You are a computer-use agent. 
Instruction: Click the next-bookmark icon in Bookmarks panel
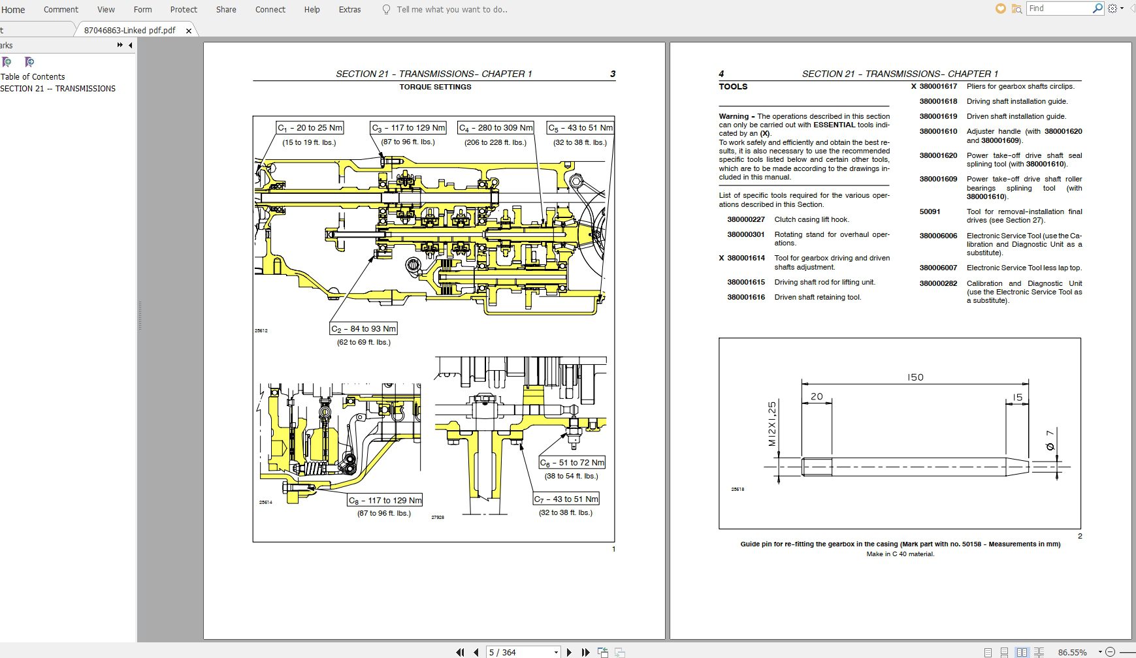(29, 62)
